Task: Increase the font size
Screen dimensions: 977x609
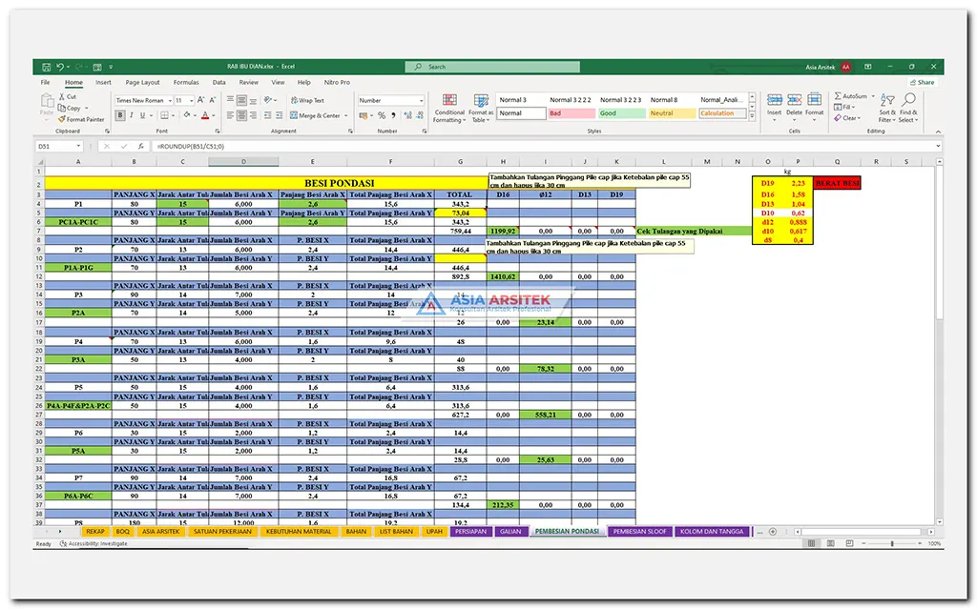Action: [200, 100]
